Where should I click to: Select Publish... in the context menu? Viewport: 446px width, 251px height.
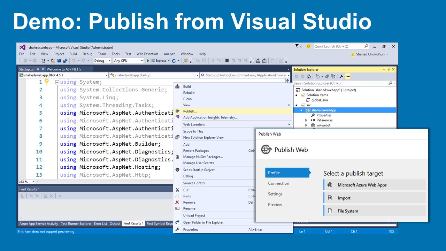[x=233, y=111]
